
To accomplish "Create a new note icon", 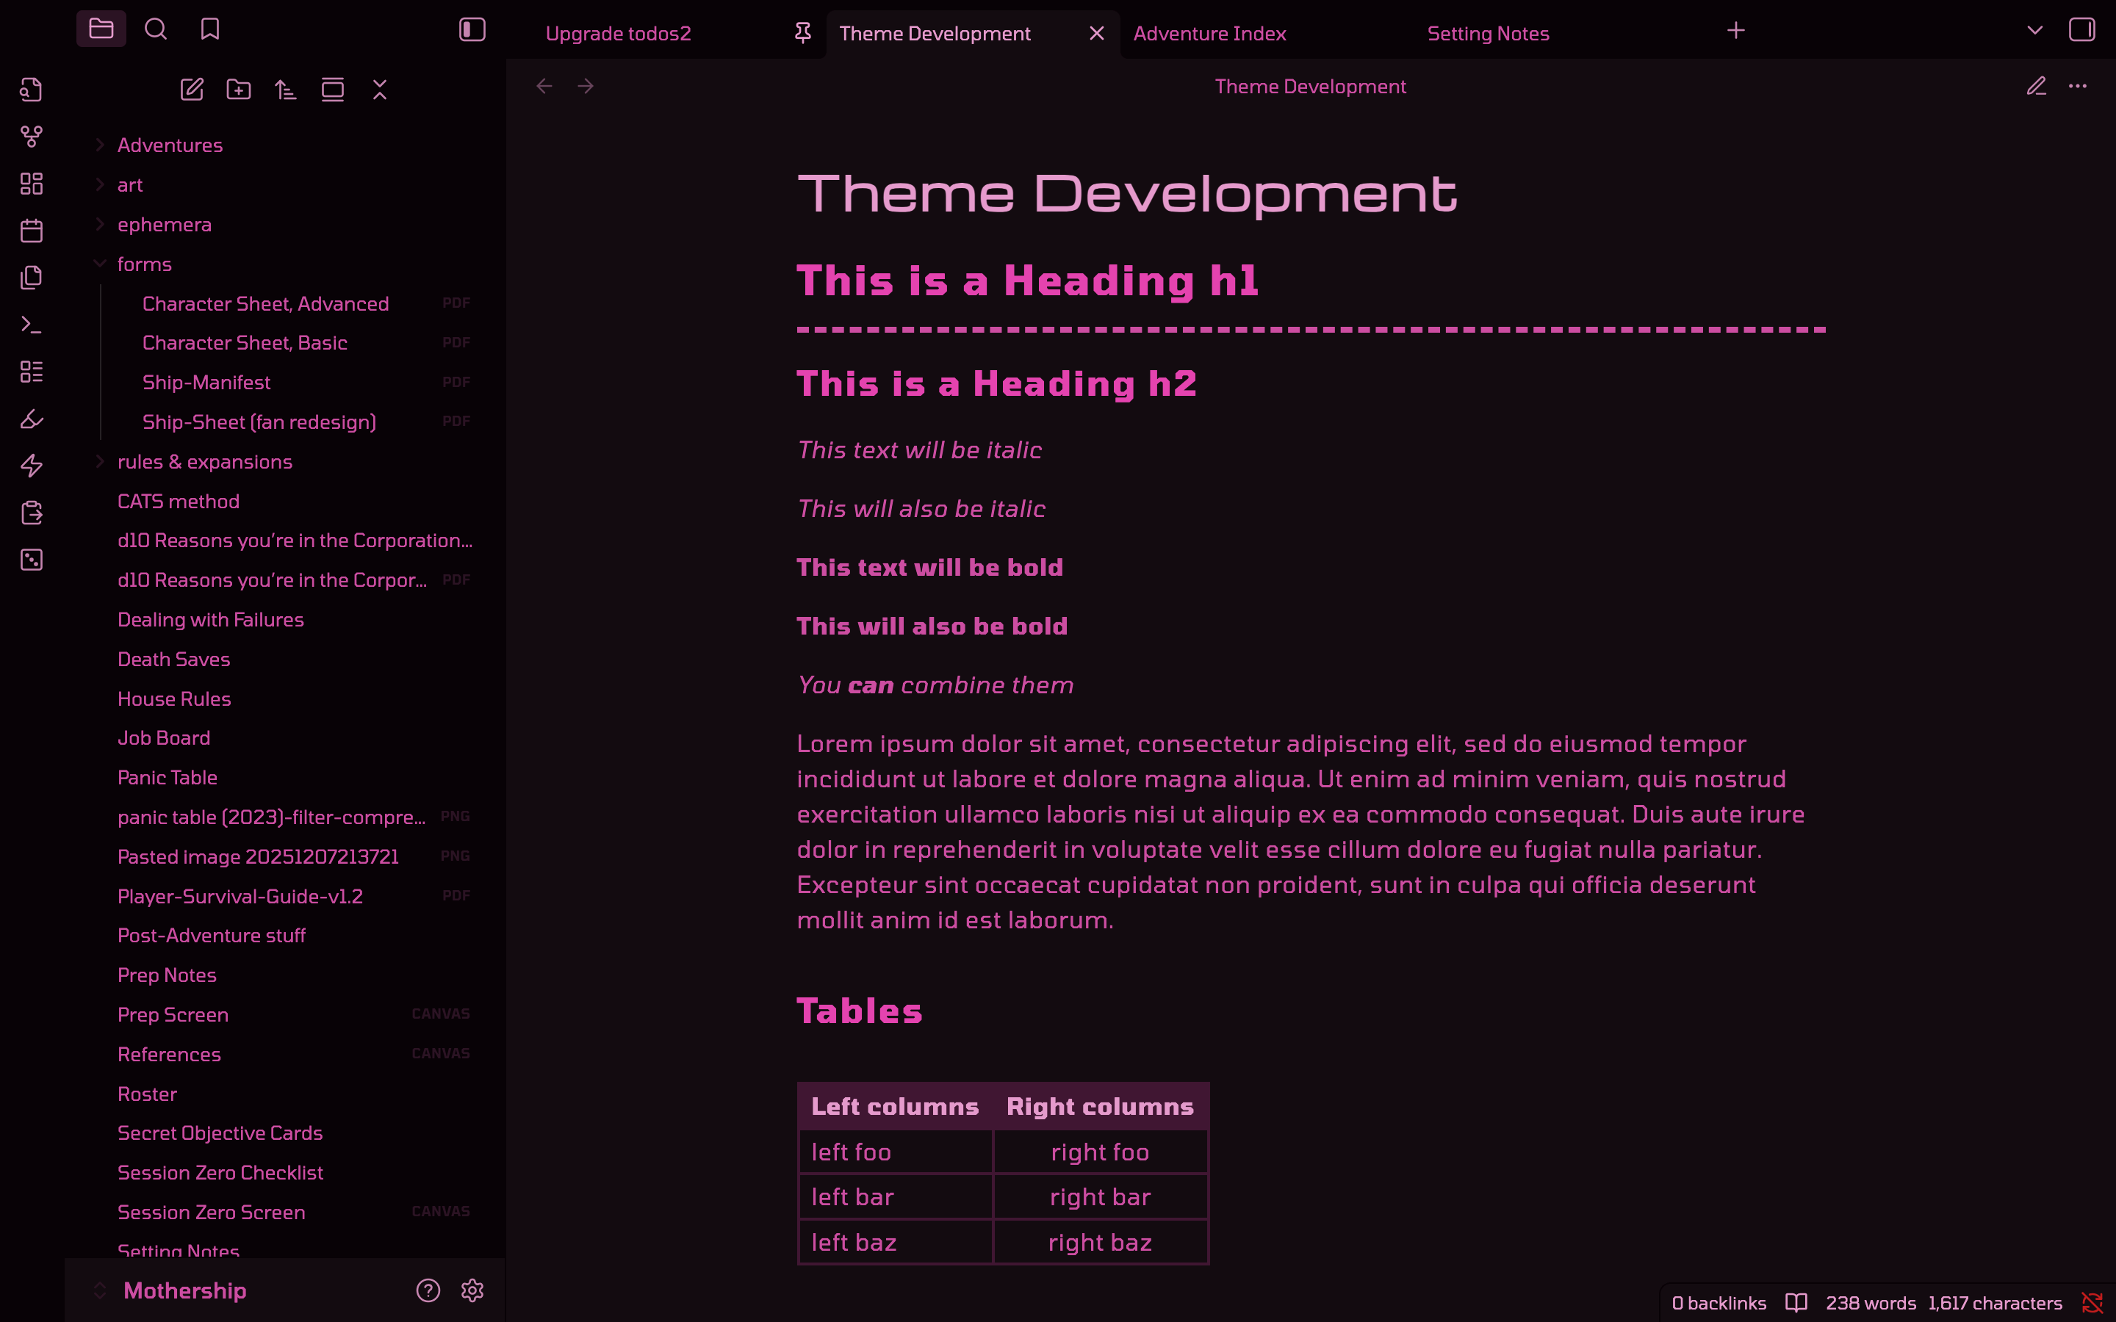I will click(x=192, y=89).
